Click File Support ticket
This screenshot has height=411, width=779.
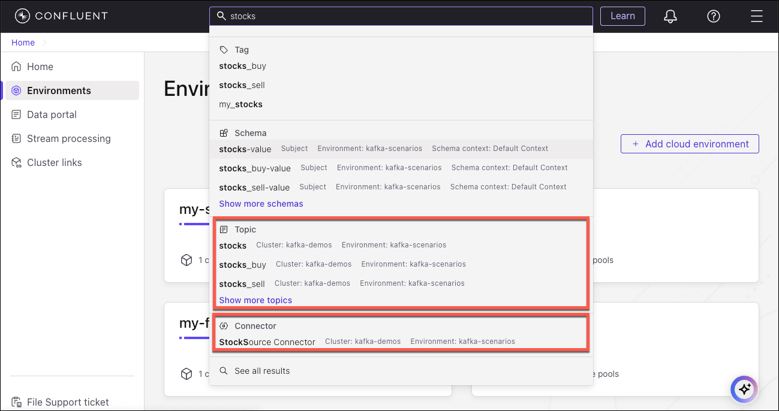click(x=67, y=402)
